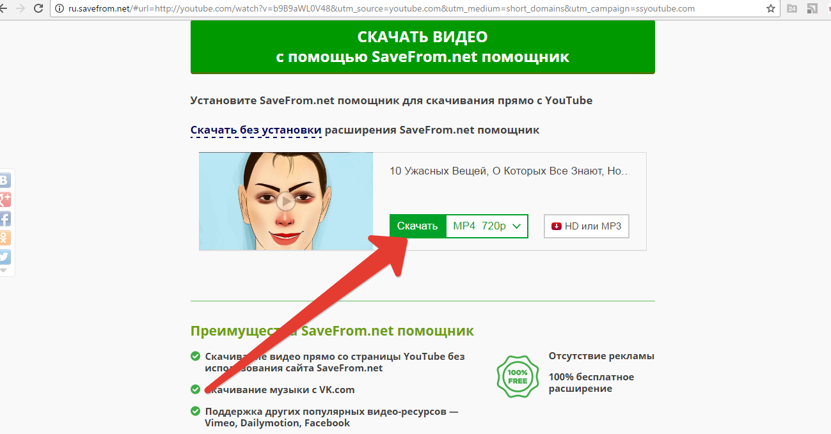Click the green Скачать button
The height and width of the screenshot is (434, 831).
click(x=418, y=226)
